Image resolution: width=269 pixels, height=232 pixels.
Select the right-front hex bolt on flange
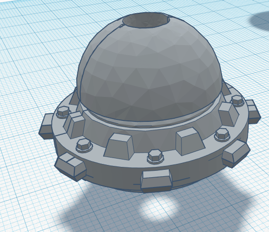coord(223,134)
